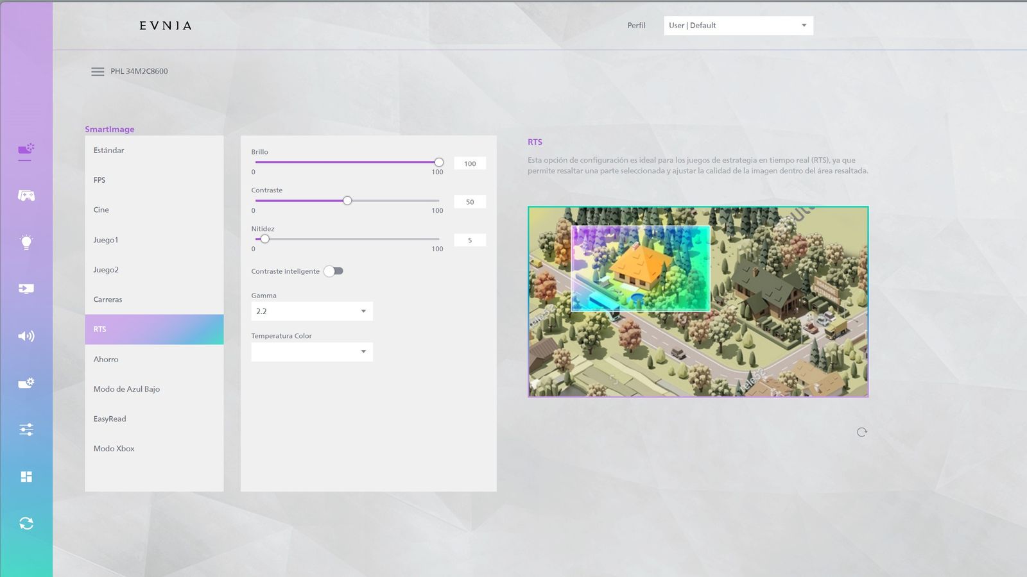Image resolution: width=1027 pixels, height=577 pixels.
Task: Select the Modo de Azul Bajo preset
Action: coord(126,389)
